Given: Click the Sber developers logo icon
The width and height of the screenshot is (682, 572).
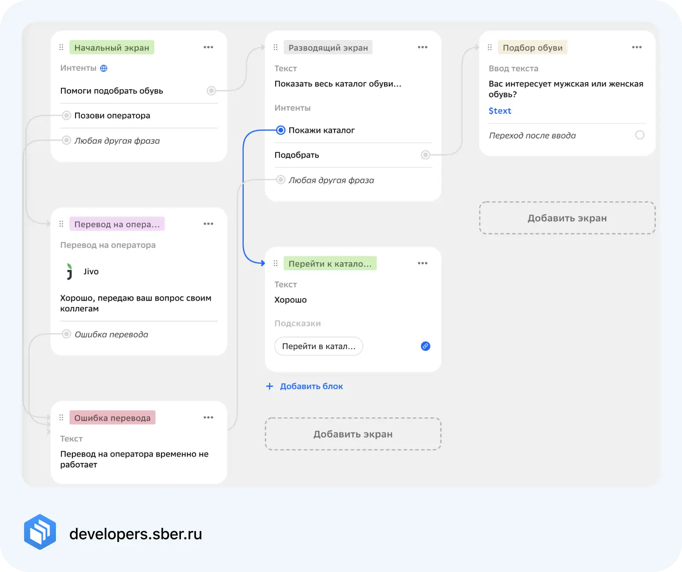Looking at the screenshot, I should (40, 532).
